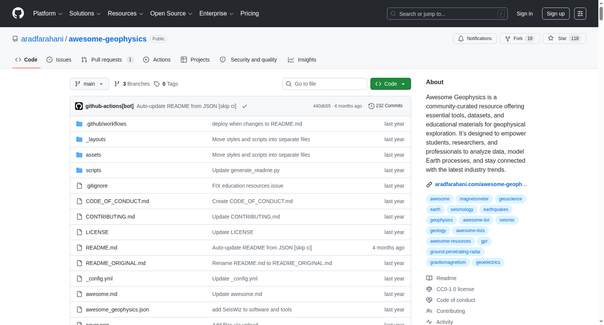Click the Branches icon next to 3 Branches

click(x=117, y=84)
